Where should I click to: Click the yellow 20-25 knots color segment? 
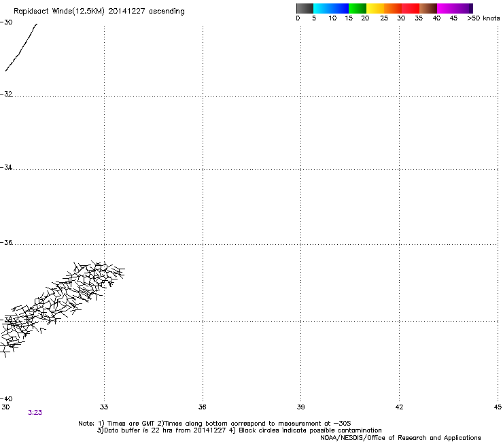point(375,8)
